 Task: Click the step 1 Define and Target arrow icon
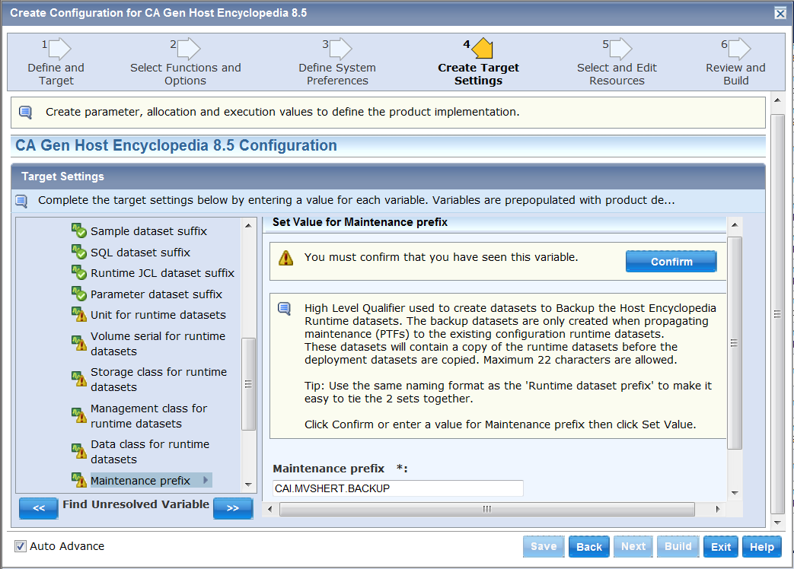coord(59,49)
